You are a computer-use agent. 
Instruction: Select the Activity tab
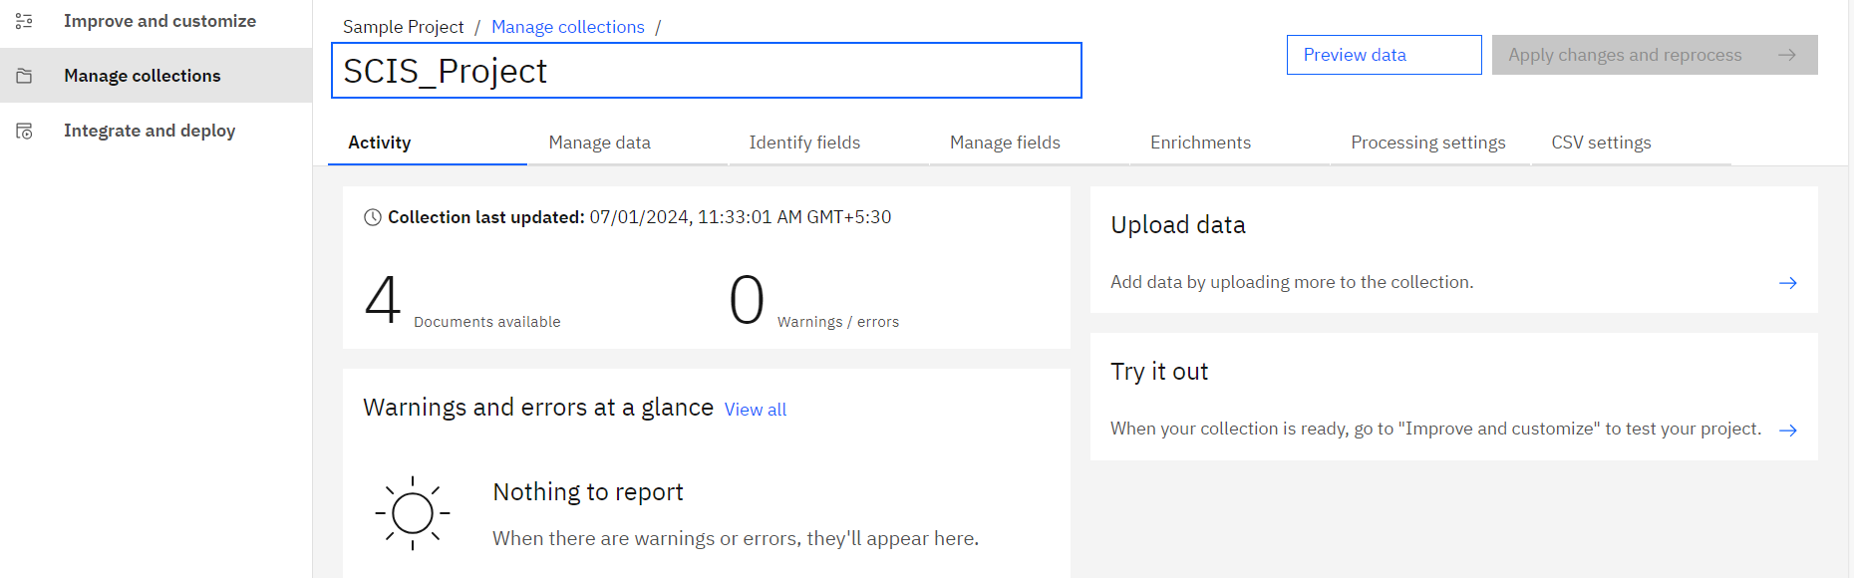380,143
